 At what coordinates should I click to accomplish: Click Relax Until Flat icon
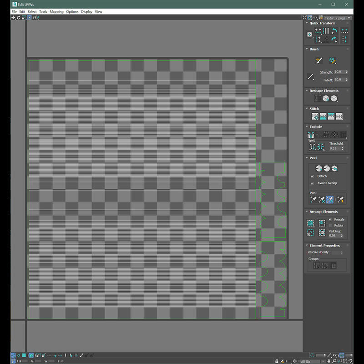point(326,98)
